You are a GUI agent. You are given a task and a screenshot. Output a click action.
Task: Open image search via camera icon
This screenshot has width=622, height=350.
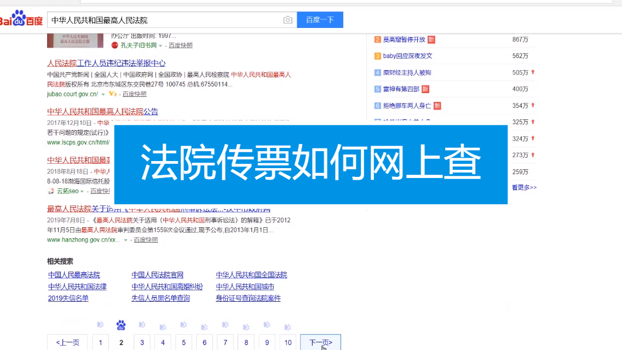(287, 20)
